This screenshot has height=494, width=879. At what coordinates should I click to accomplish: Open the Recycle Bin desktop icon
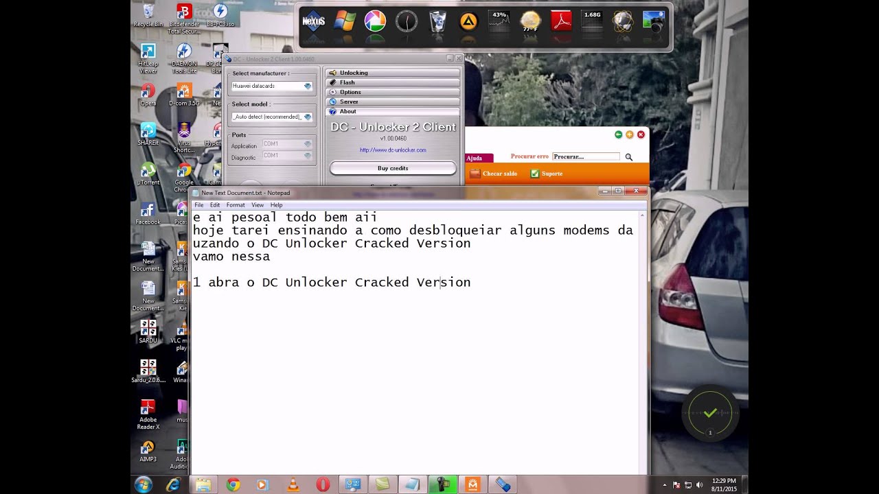[148, 16]
